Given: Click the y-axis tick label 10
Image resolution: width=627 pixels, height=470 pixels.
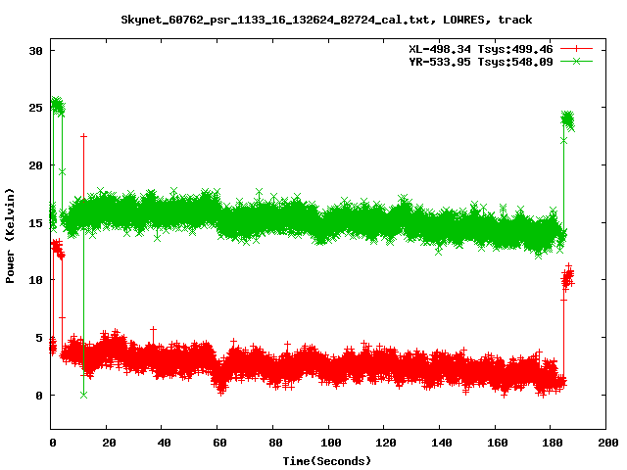Looking at the screenshot, I should 35,280.
